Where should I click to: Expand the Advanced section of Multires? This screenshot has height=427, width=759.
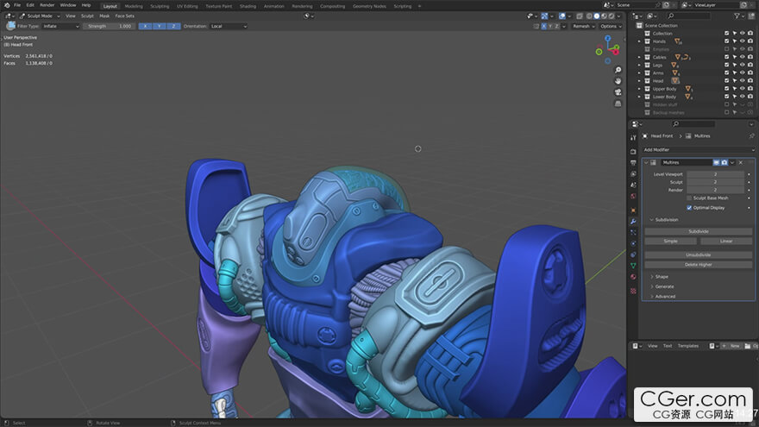[665, 296]
